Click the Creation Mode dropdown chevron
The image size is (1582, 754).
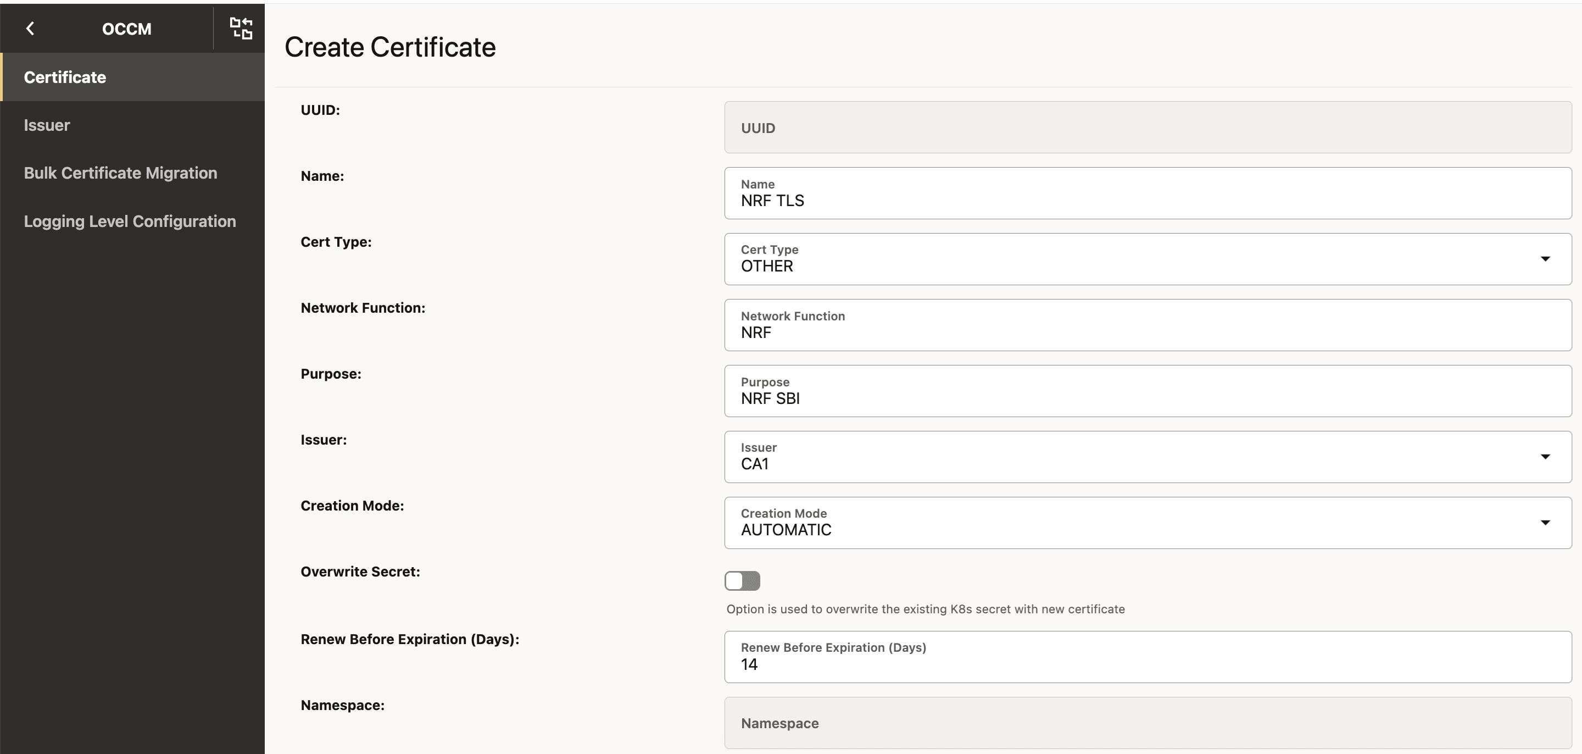point(1546,522)
